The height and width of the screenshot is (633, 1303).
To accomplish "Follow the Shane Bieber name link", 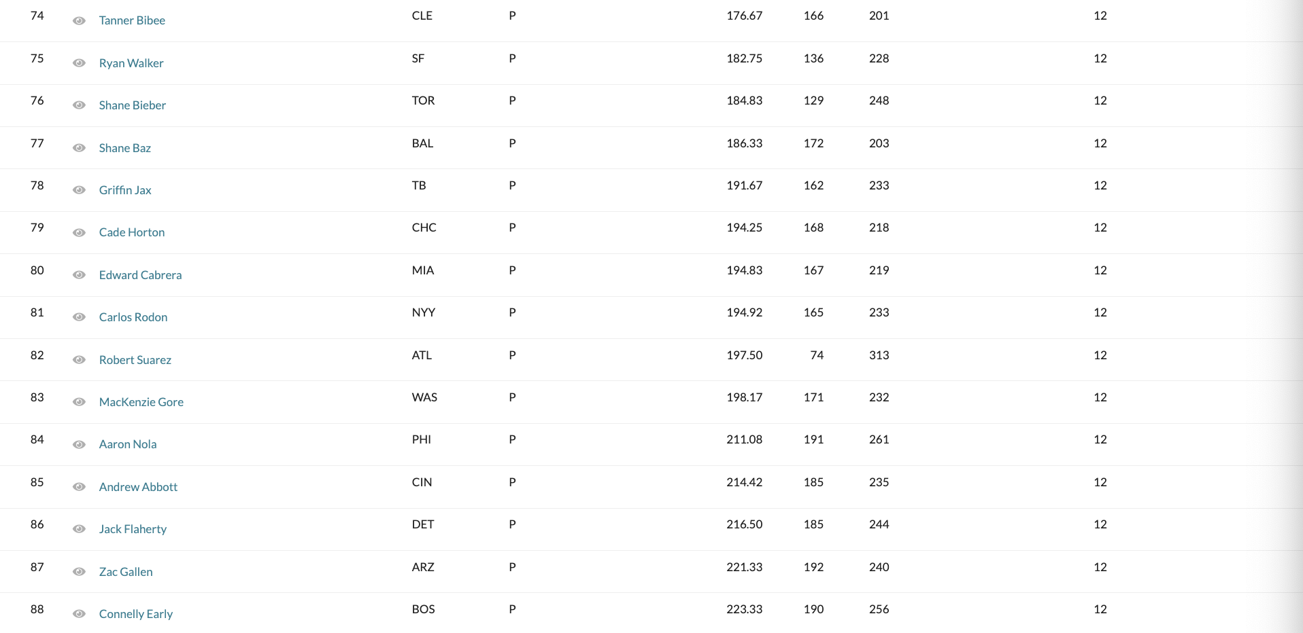I will click(x=132, y=105).
